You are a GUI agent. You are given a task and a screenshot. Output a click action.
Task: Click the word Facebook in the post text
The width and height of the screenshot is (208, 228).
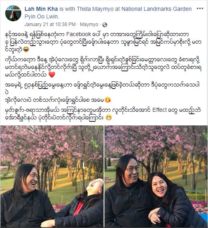(79, 34)
